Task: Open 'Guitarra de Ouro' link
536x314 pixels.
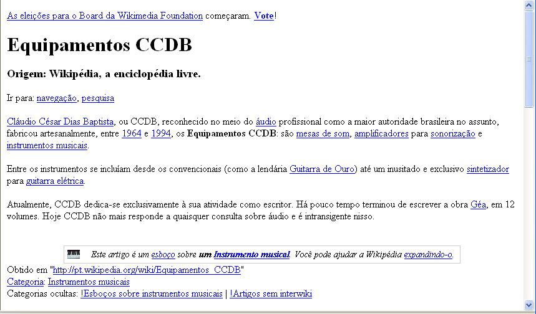Action: tap(321, 169)
